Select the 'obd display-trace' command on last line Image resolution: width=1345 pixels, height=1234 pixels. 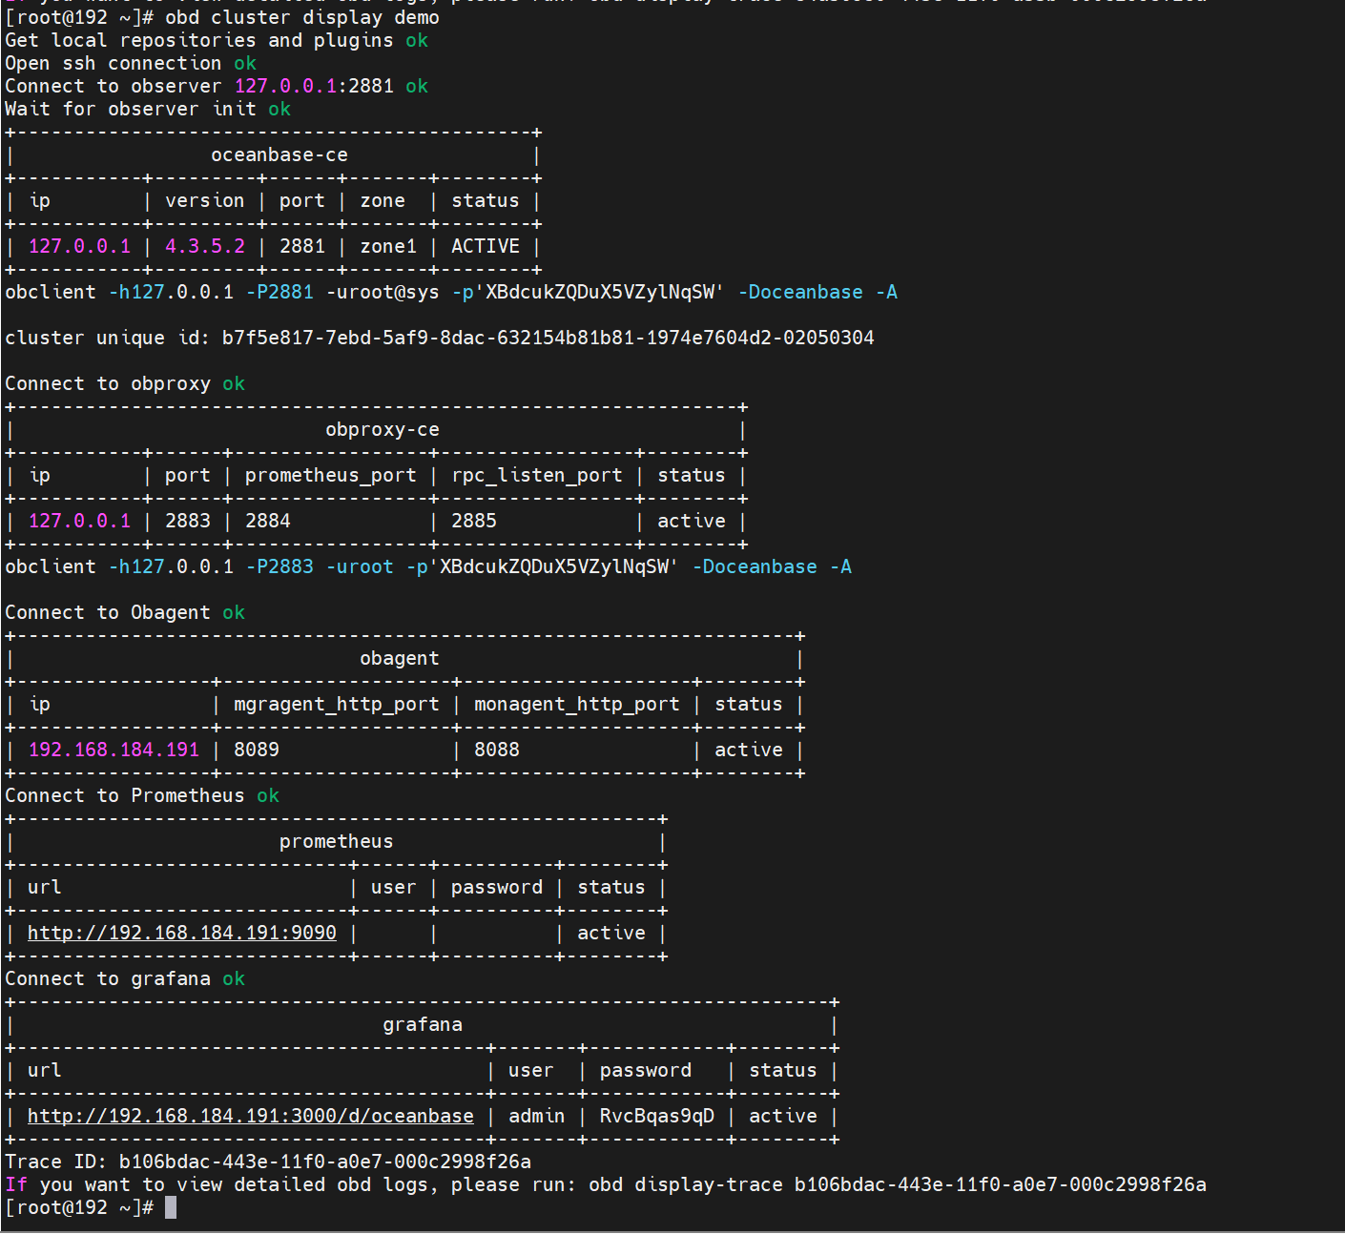click(x=898, y=1184)
